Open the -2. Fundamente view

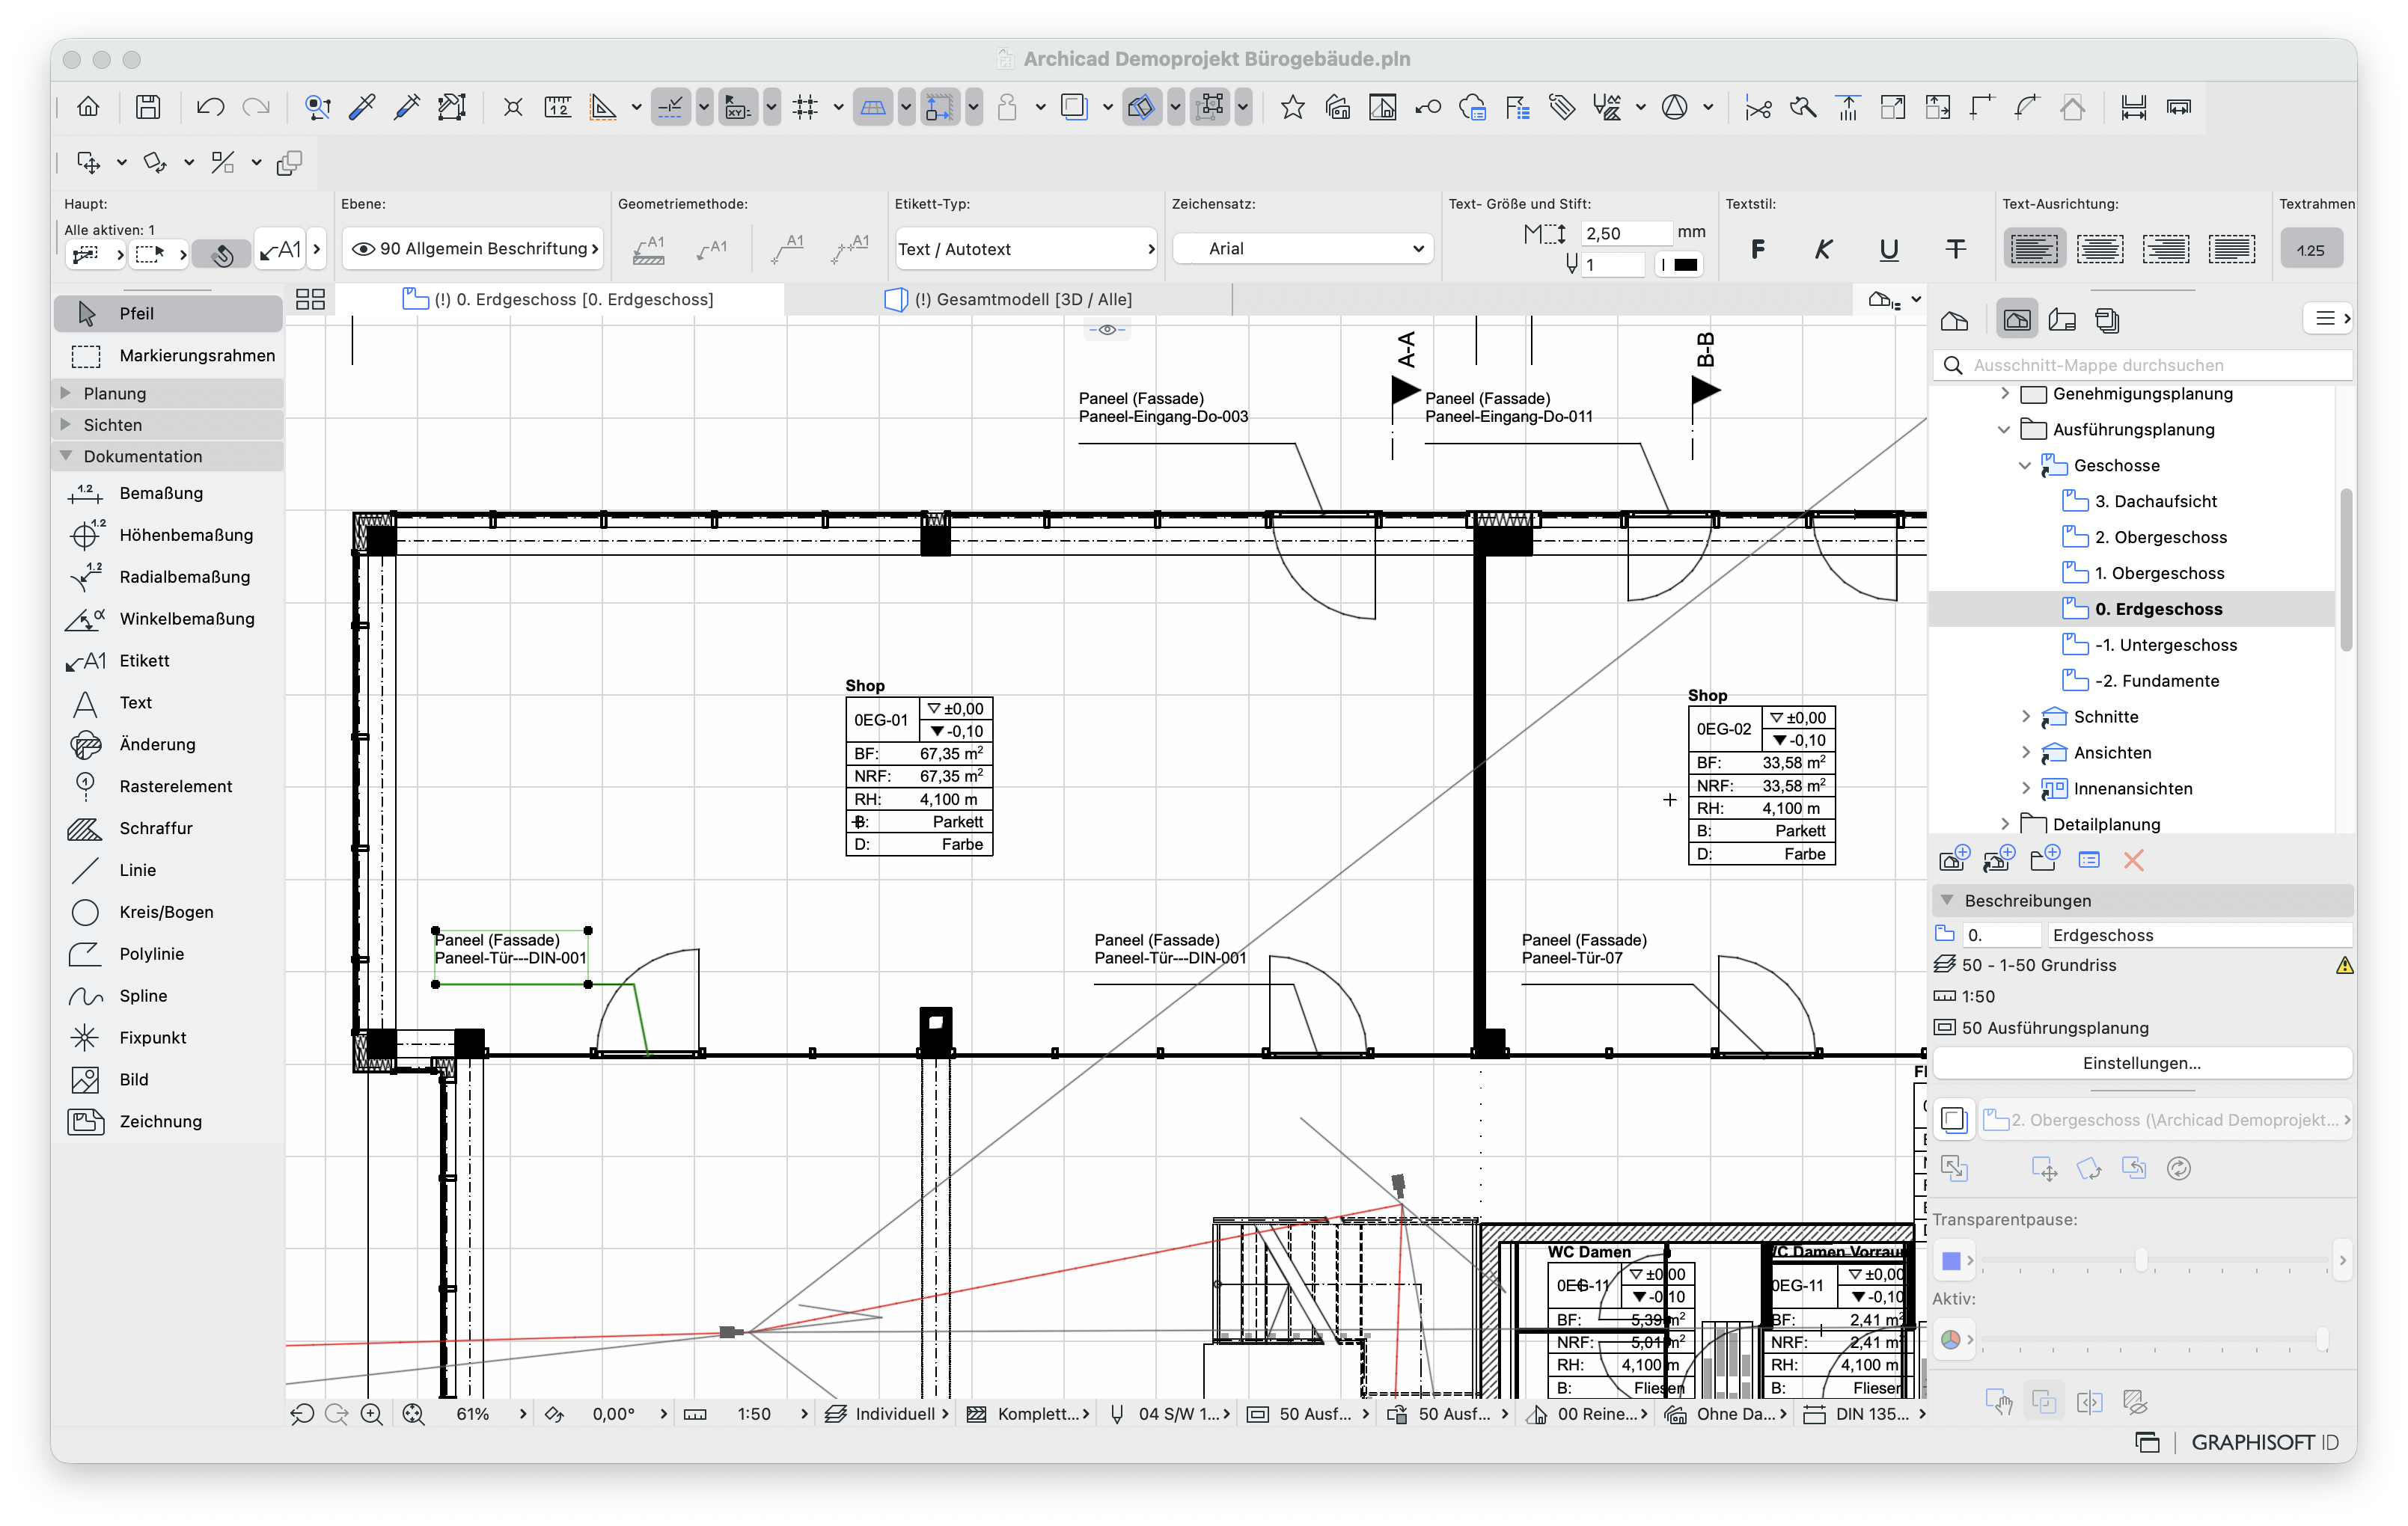click(x=2157, y=681)
